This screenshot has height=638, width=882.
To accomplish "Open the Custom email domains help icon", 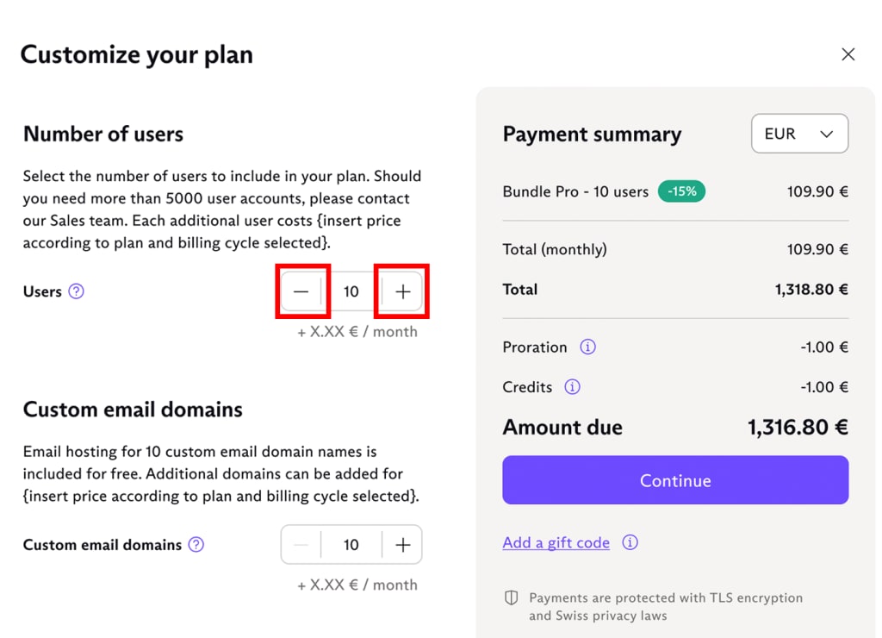I will (196, 545).
